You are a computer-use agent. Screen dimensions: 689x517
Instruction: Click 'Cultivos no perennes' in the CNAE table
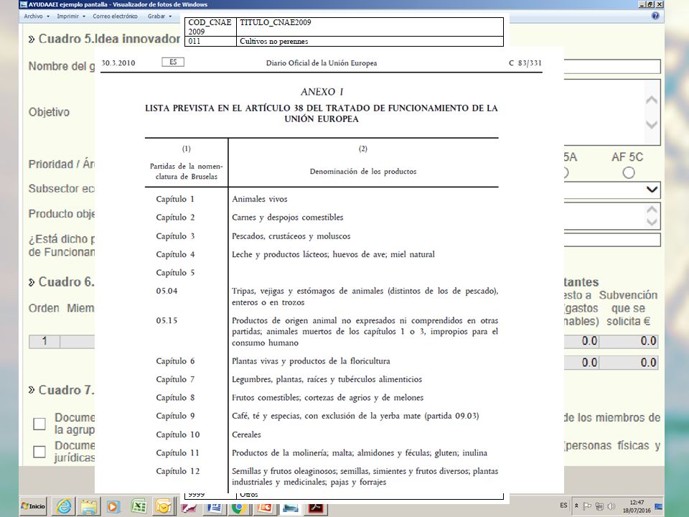pyautogui.click(x=273, y=42)
